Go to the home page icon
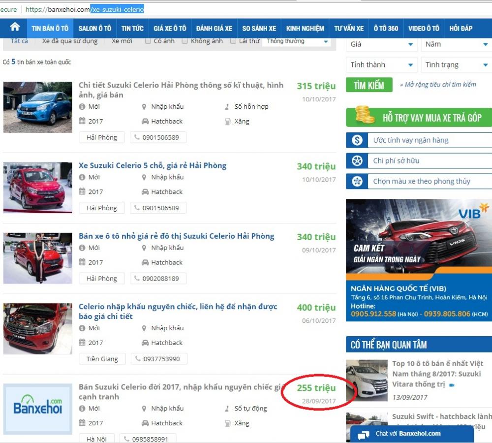 point(14,27)
